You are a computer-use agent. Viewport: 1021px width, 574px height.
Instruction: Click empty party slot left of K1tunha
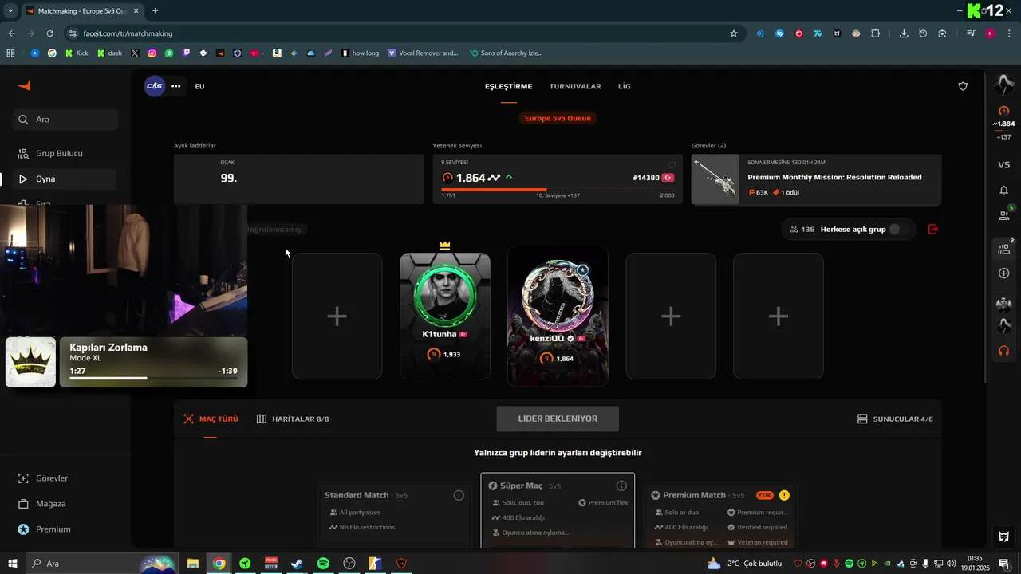click(x=337, y=316)
